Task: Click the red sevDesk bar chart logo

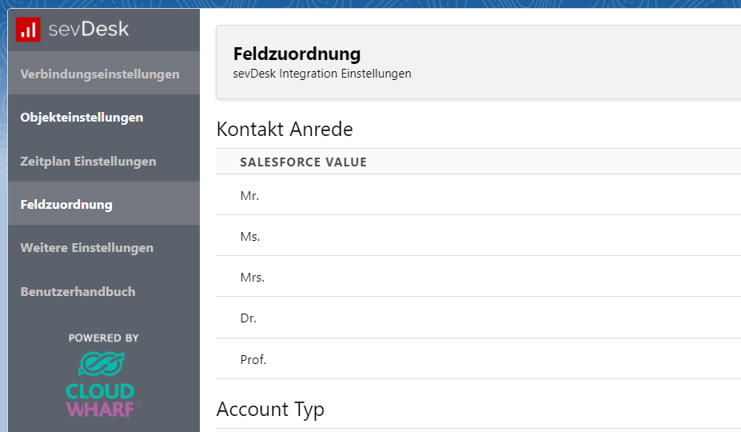Action: pyautogui.click(x=28, y=30)
